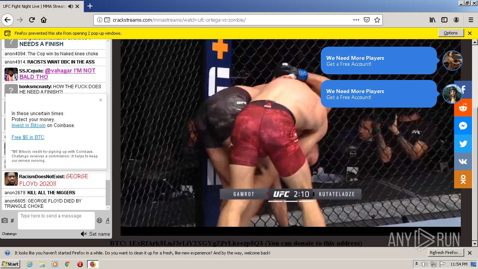Go back to the previous page
This screenshot has width=478, height=269.
[x=7, y=20]
